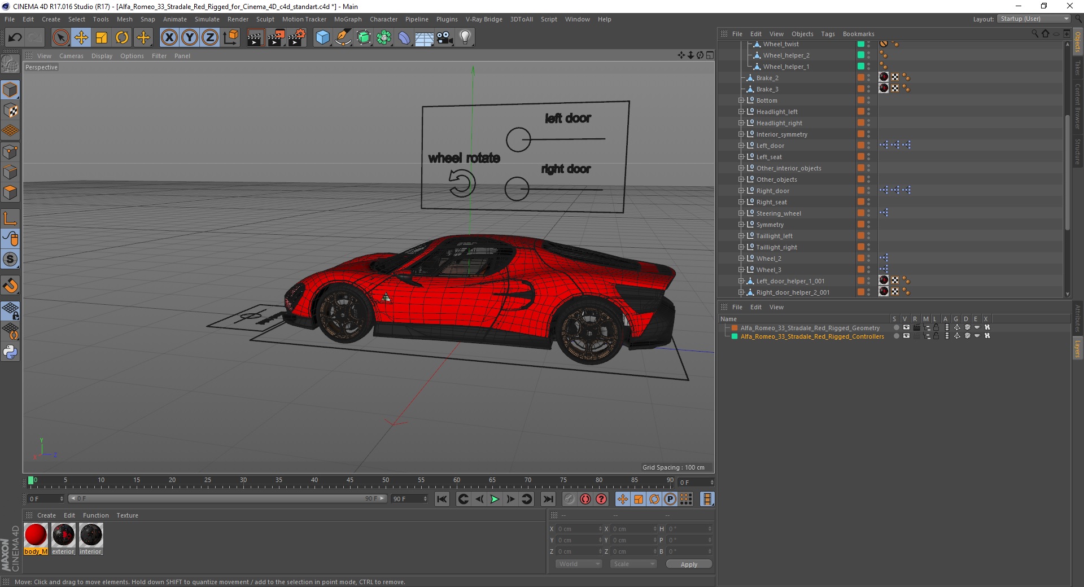Select the body_M red material
Viewport: 1084px width, 587px height.
36,539
